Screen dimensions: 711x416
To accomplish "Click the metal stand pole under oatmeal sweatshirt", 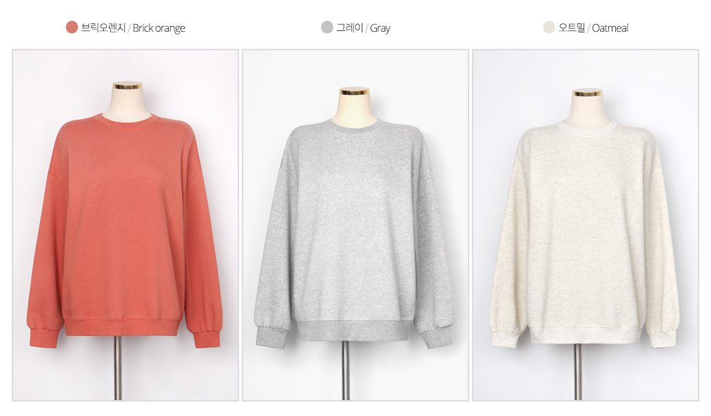I will point(577,372).
